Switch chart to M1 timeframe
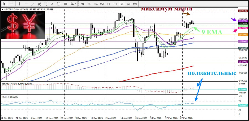The image size is (249, 121). coord(82,4)
